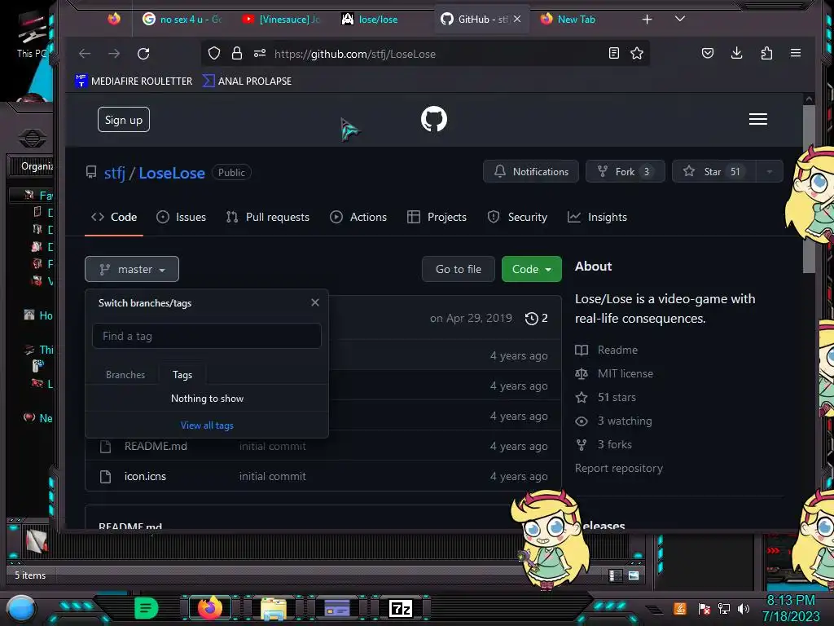Reload the GitHub page
The image size is (834, 626).
click(143, 54)
